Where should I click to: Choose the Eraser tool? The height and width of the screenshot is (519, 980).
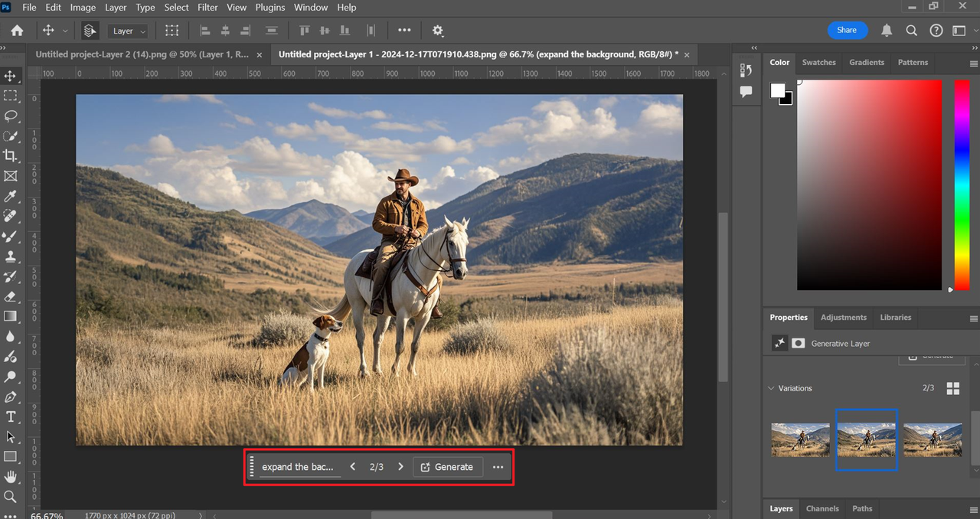pos(11,296)
